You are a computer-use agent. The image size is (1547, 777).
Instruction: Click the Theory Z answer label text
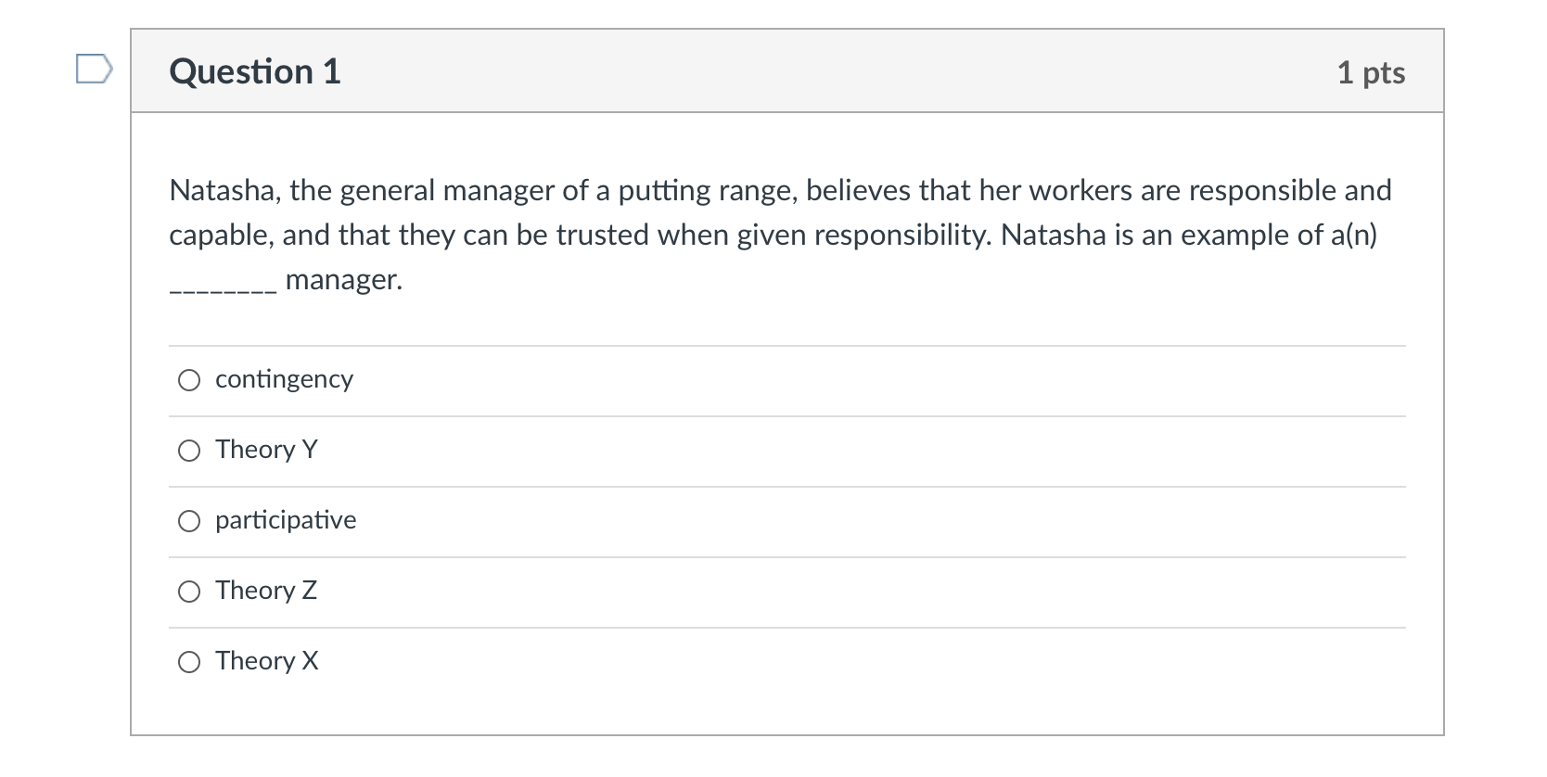(266, 591)
